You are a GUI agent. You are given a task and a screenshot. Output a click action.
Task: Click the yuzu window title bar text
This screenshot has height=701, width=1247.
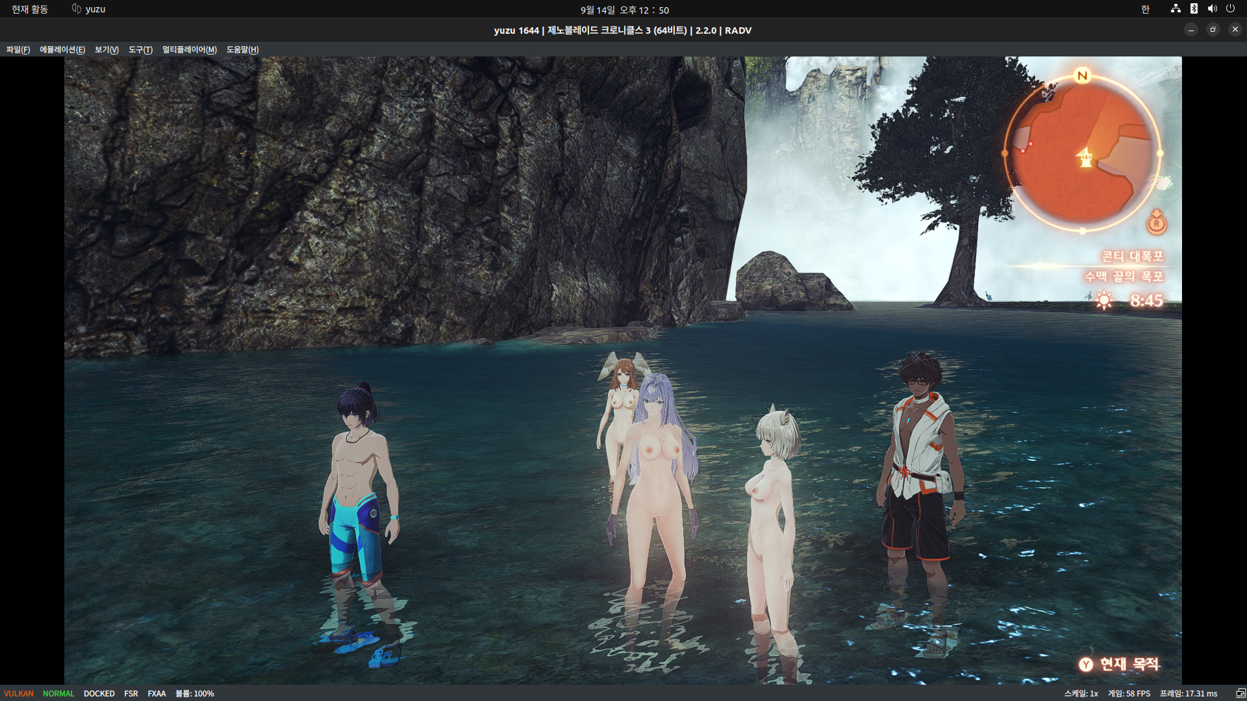click(623, 31)
